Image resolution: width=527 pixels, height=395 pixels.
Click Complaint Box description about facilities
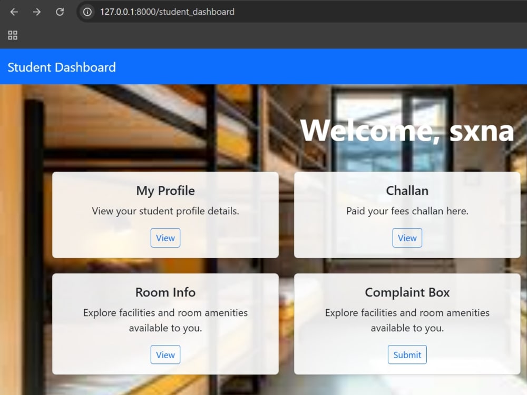point(407,320)
